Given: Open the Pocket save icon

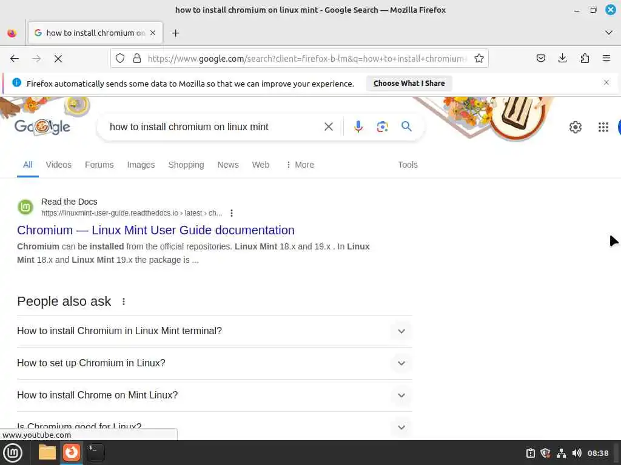Looking at the screenshot, I should pos(541,59).
